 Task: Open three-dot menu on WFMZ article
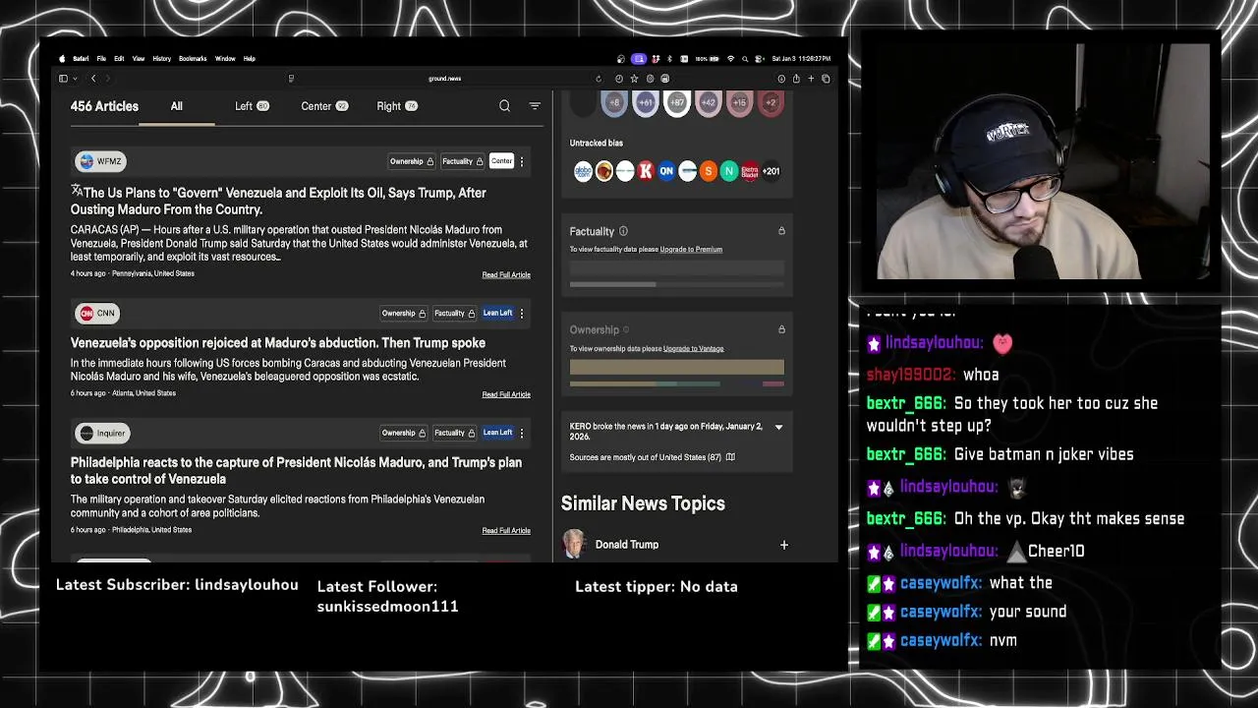[x=522, y=161]
